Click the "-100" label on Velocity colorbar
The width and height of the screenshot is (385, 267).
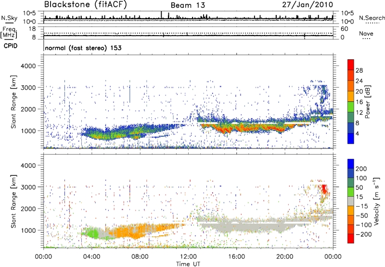(364, 225)
